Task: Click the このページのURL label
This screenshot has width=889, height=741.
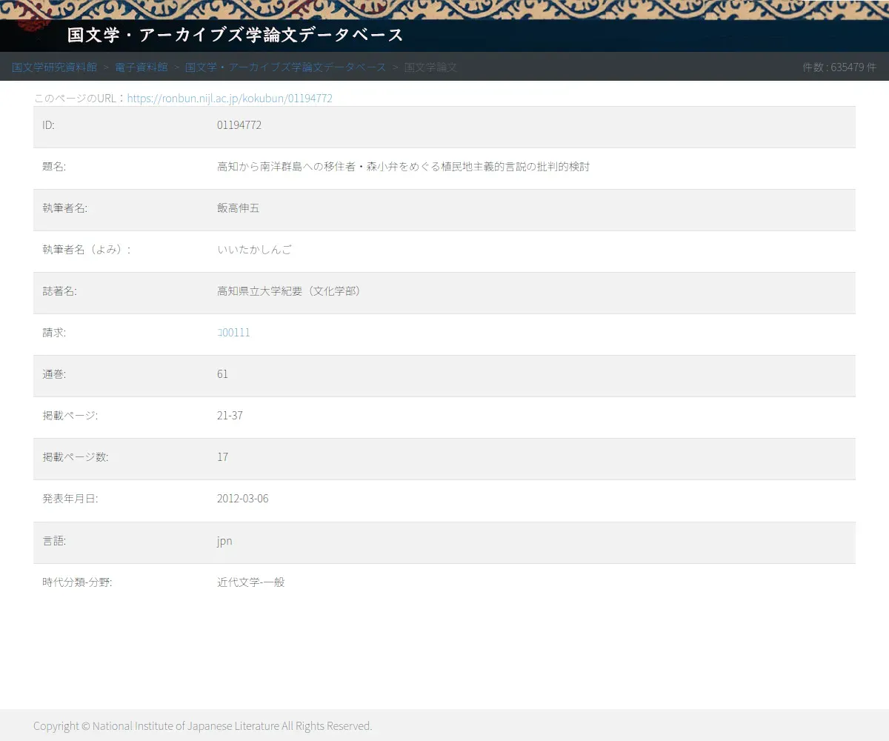Action: (x=80, y=98)
